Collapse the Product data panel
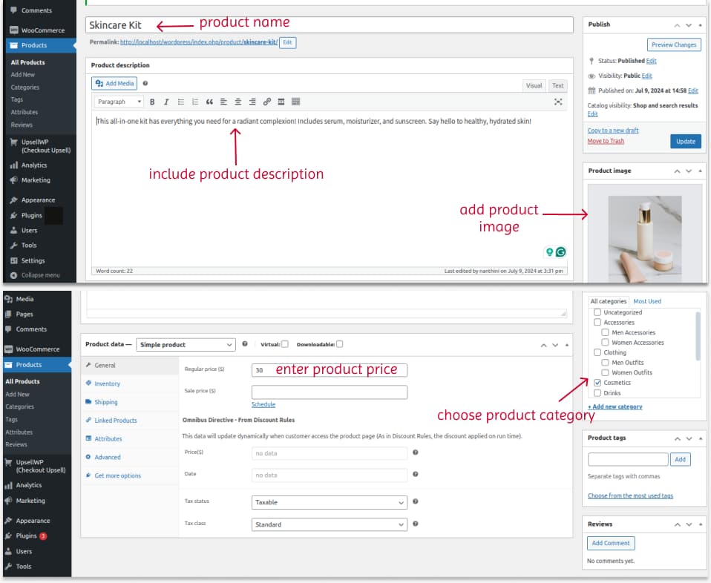Screen dimensions: 711x583 pos(567,345)
